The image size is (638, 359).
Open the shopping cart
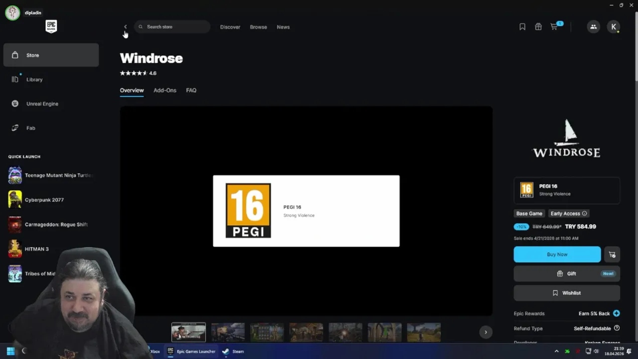pos(554,27)
